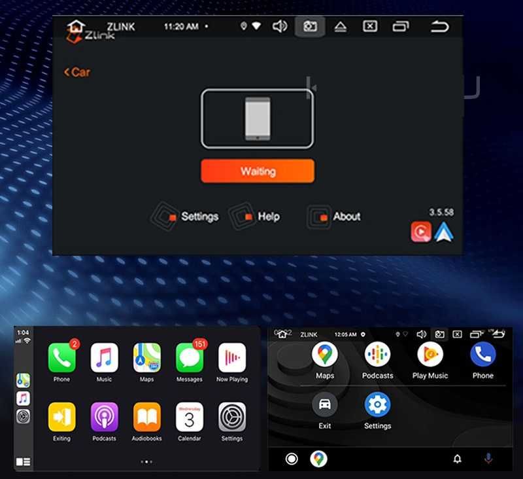Tap the back arrow in Zlink top bar
523x479 pixels.
tap(439, 26)
